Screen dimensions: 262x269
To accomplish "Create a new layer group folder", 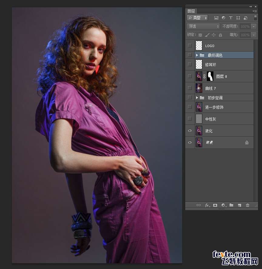I will point(231,205).
